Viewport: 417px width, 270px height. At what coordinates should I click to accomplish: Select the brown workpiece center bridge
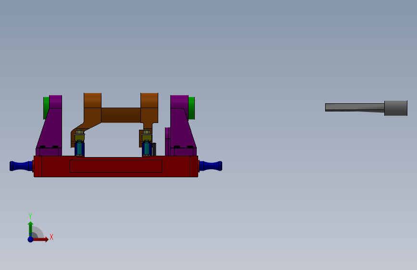(x=121, y=115)
